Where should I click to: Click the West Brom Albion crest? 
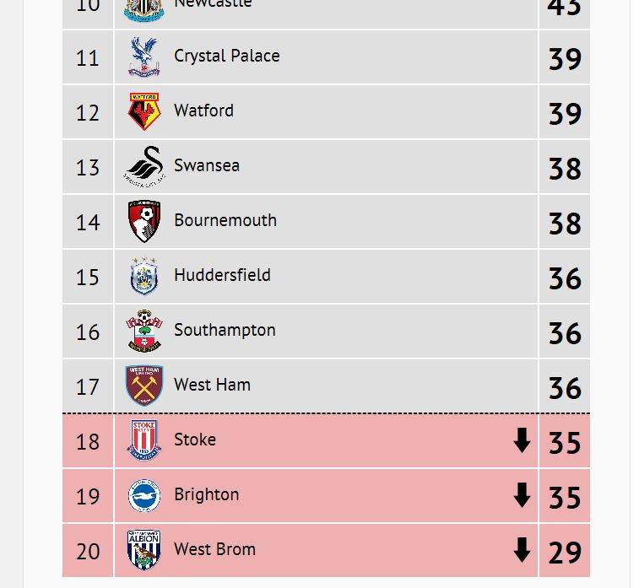tap(144, 550)
